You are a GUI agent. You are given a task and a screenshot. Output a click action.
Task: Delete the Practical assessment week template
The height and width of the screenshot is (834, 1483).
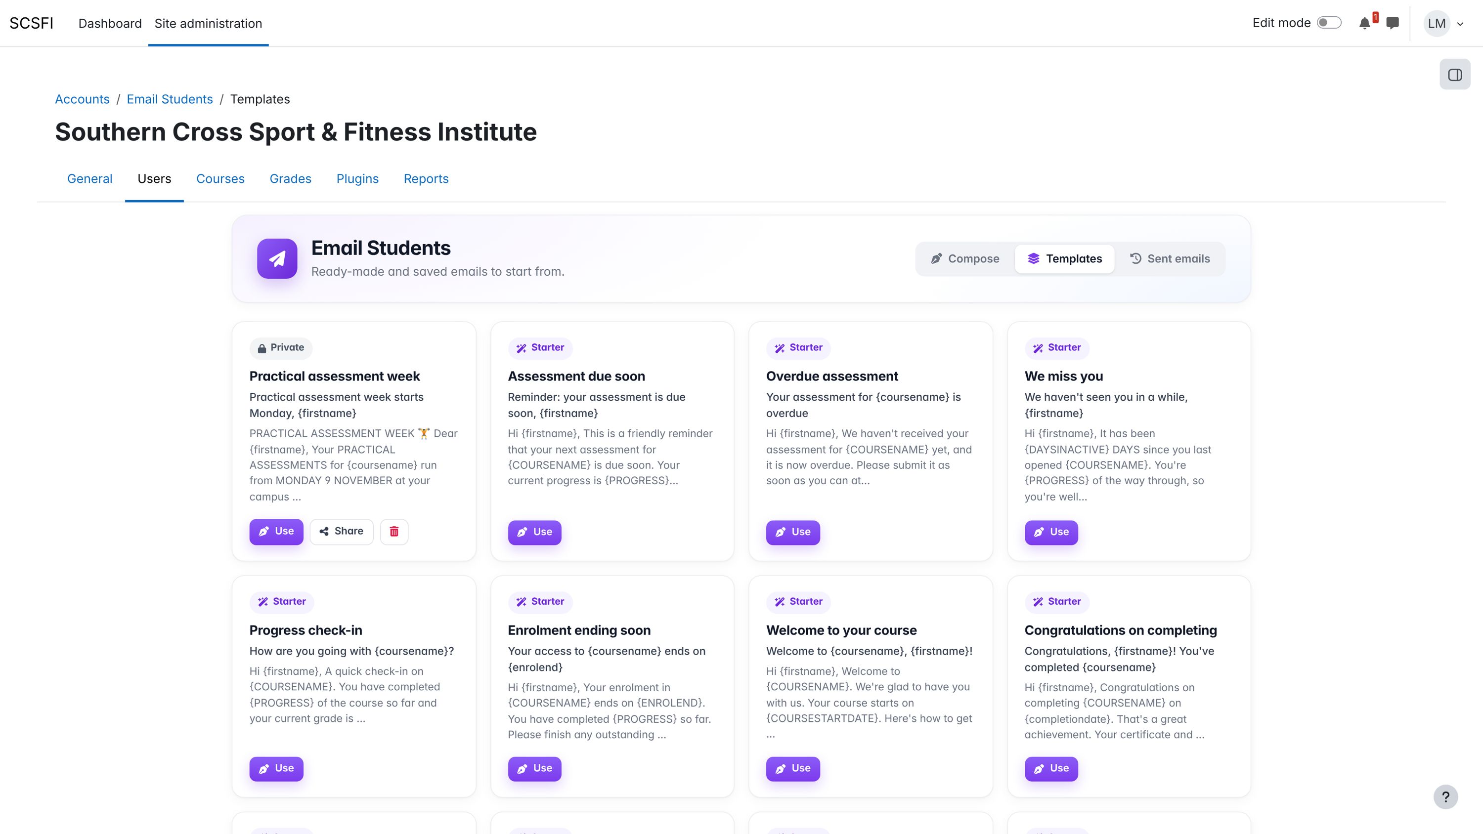394,531
